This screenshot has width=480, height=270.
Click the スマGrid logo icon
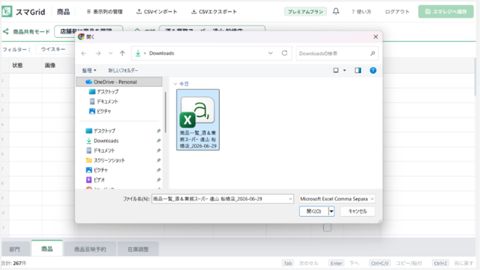(7, 12)
